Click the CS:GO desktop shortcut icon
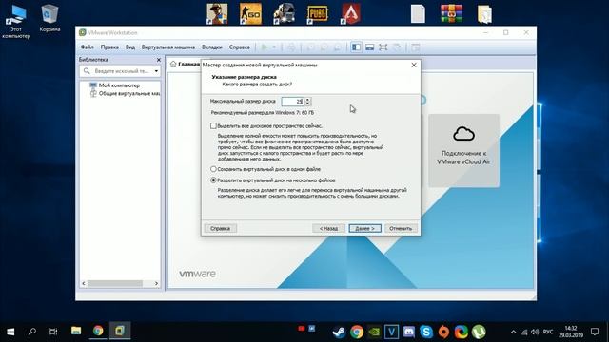This screenshot has width=609, height=342. pyautogui.click(x=250, y=13)
